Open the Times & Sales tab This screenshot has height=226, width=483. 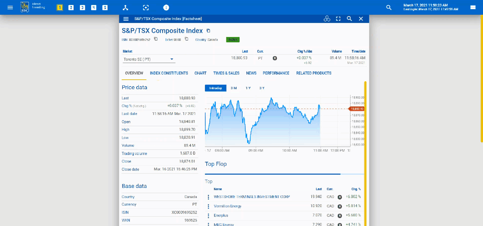(226, 73)
